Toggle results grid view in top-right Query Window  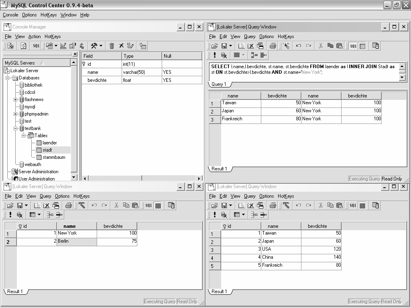pos(362,46)
